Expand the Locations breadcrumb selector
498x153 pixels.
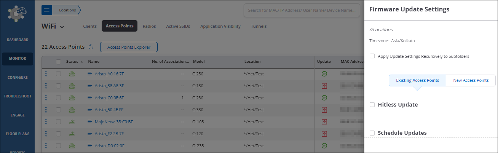tap(67, 10)
